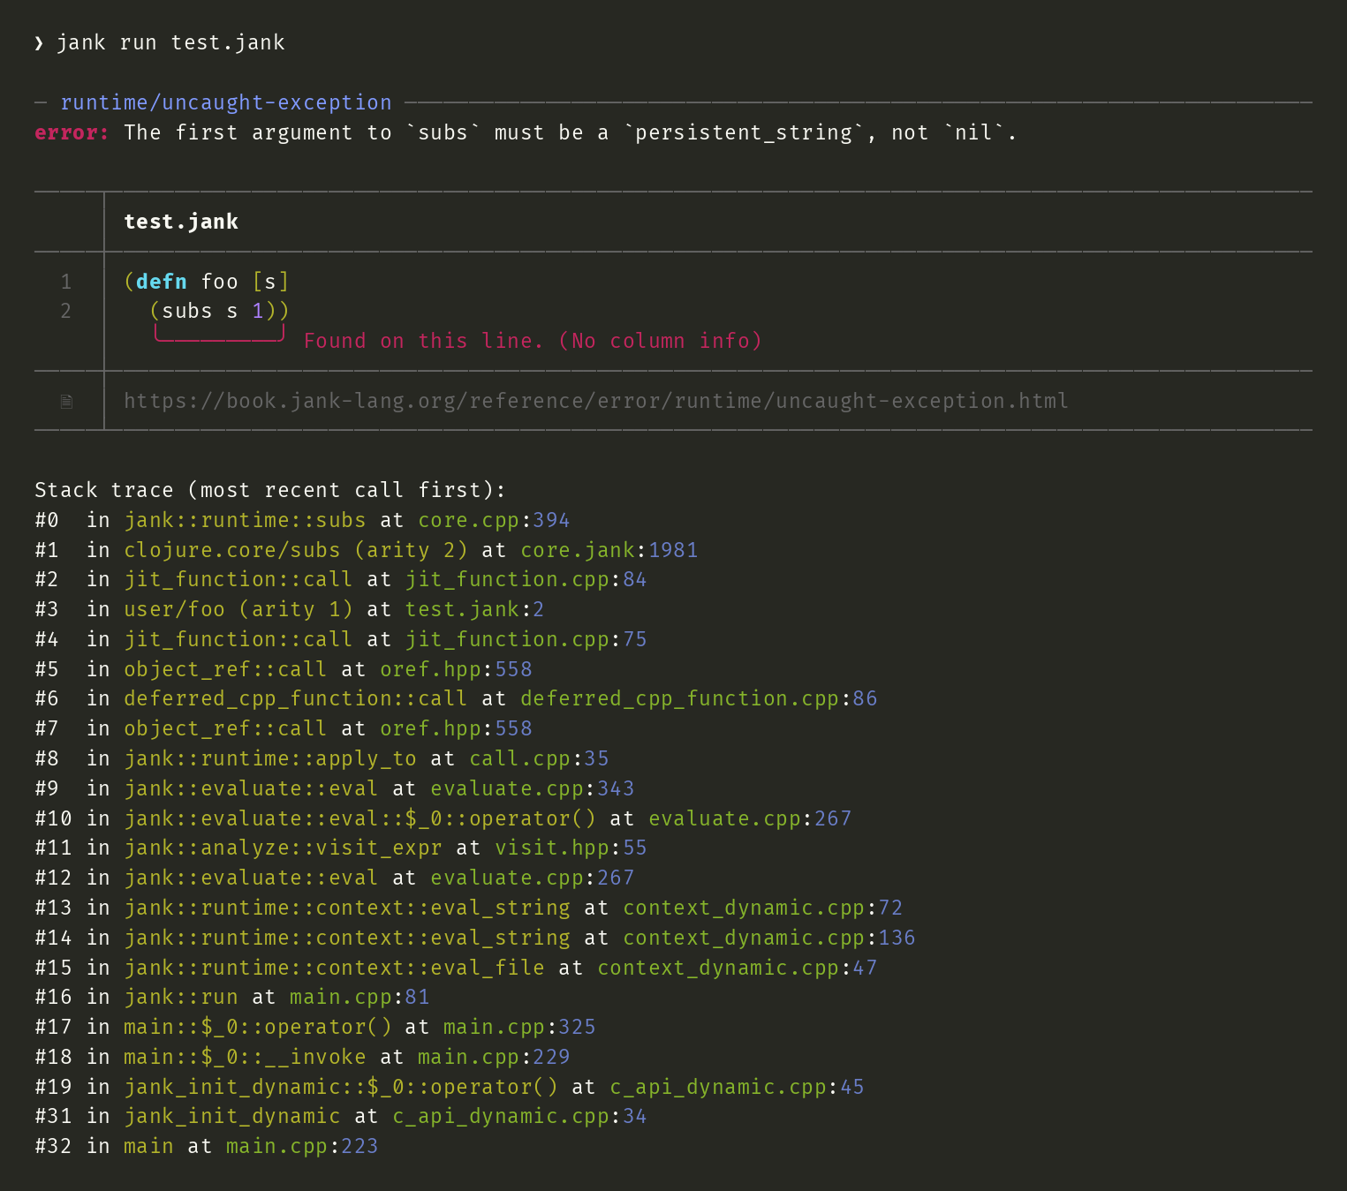Select the core.cpp:394 stack frame location
Image resolution: width=1347 pixels, height=1191 pixels.
(495, 520)
